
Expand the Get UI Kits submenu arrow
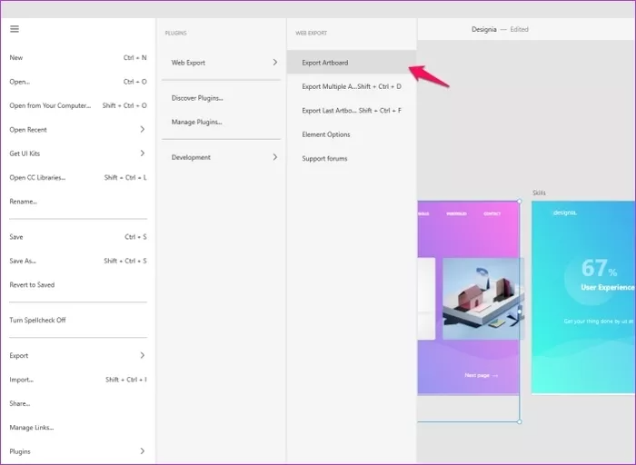[142, 153]
